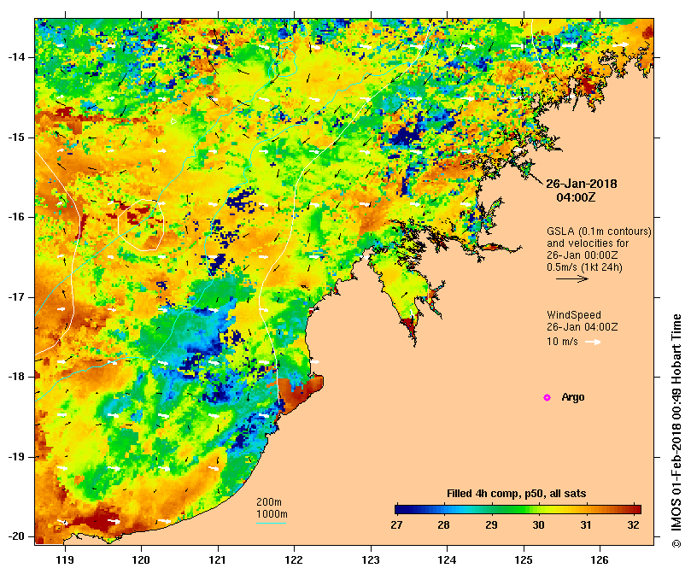Click the time label 04:00Z
The image size is (691, 574).
point(576,197)
